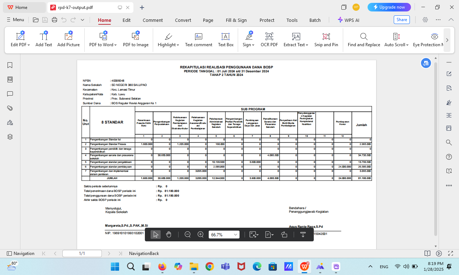Open the attachments paperclip panel

click(x=10, y=108)
